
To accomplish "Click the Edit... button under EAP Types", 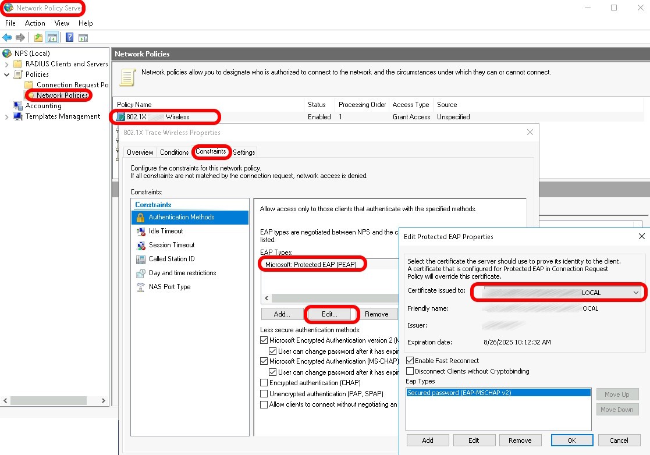I will (329, 314).
